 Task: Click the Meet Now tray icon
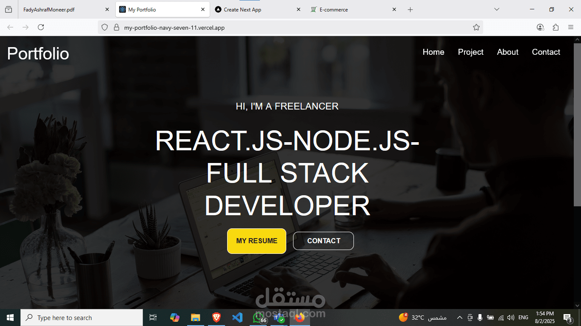click(x=470, y=318)
